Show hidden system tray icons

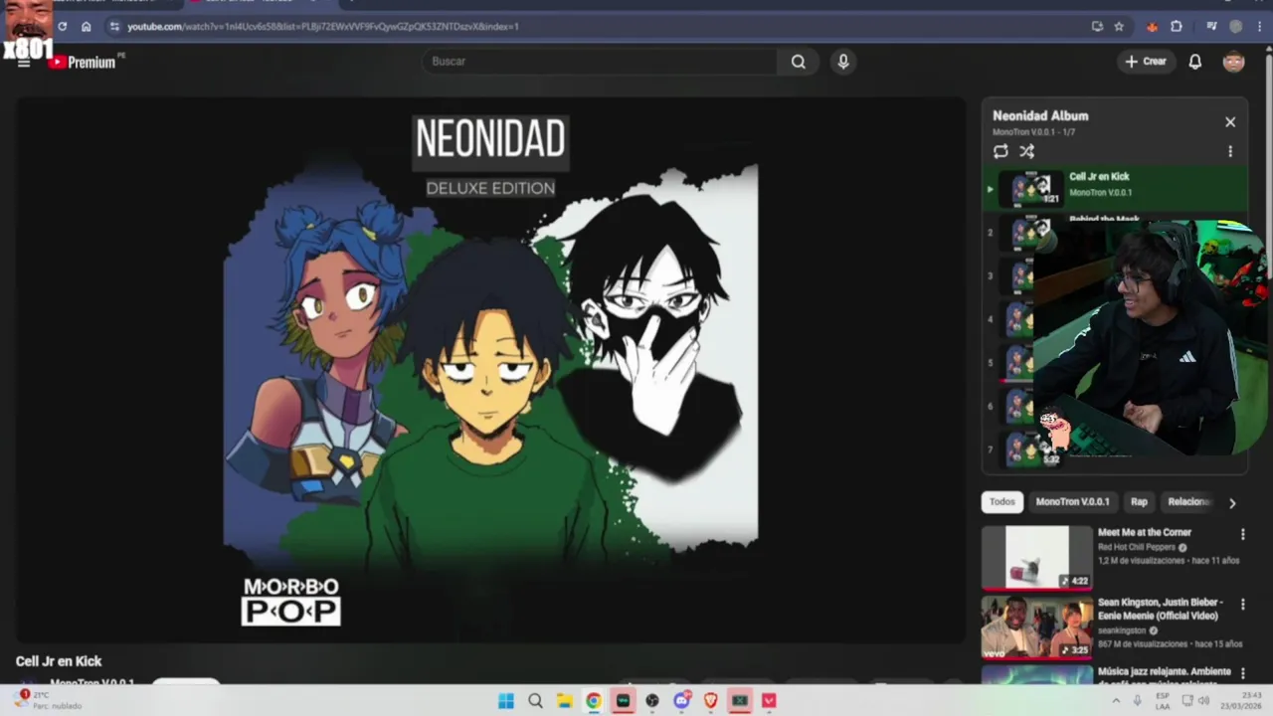1116,701
